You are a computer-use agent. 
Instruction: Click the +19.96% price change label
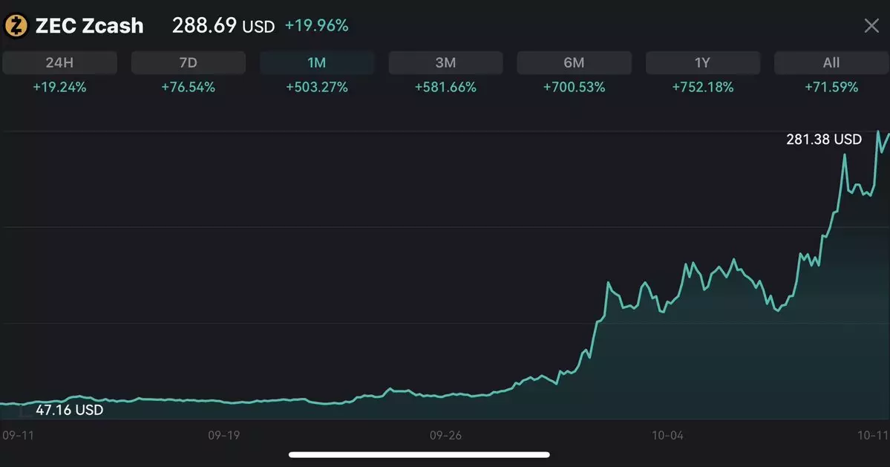coord(316,26)
